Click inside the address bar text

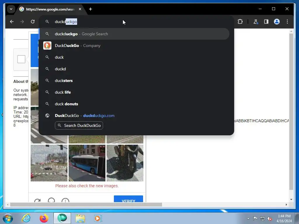coord(66,22)
